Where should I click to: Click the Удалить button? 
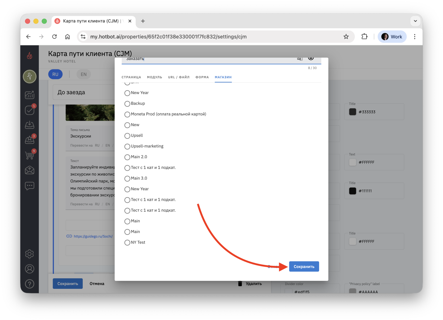(250, 284)
